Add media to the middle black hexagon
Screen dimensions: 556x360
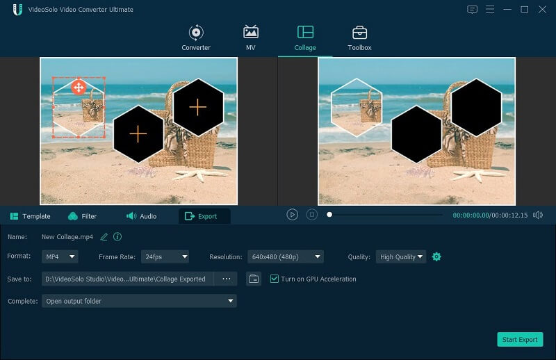(x=138, y=134)
